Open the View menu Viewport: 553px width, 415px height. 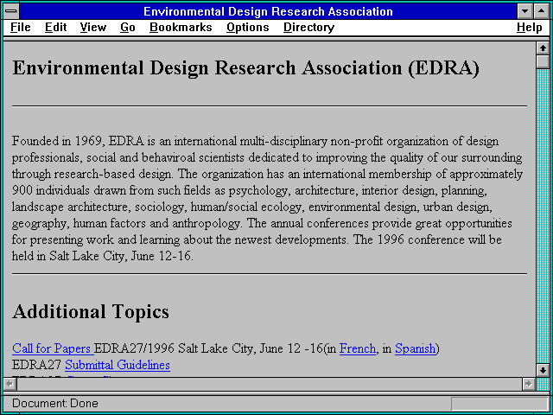pyautogui.click(x=93, y=28)
